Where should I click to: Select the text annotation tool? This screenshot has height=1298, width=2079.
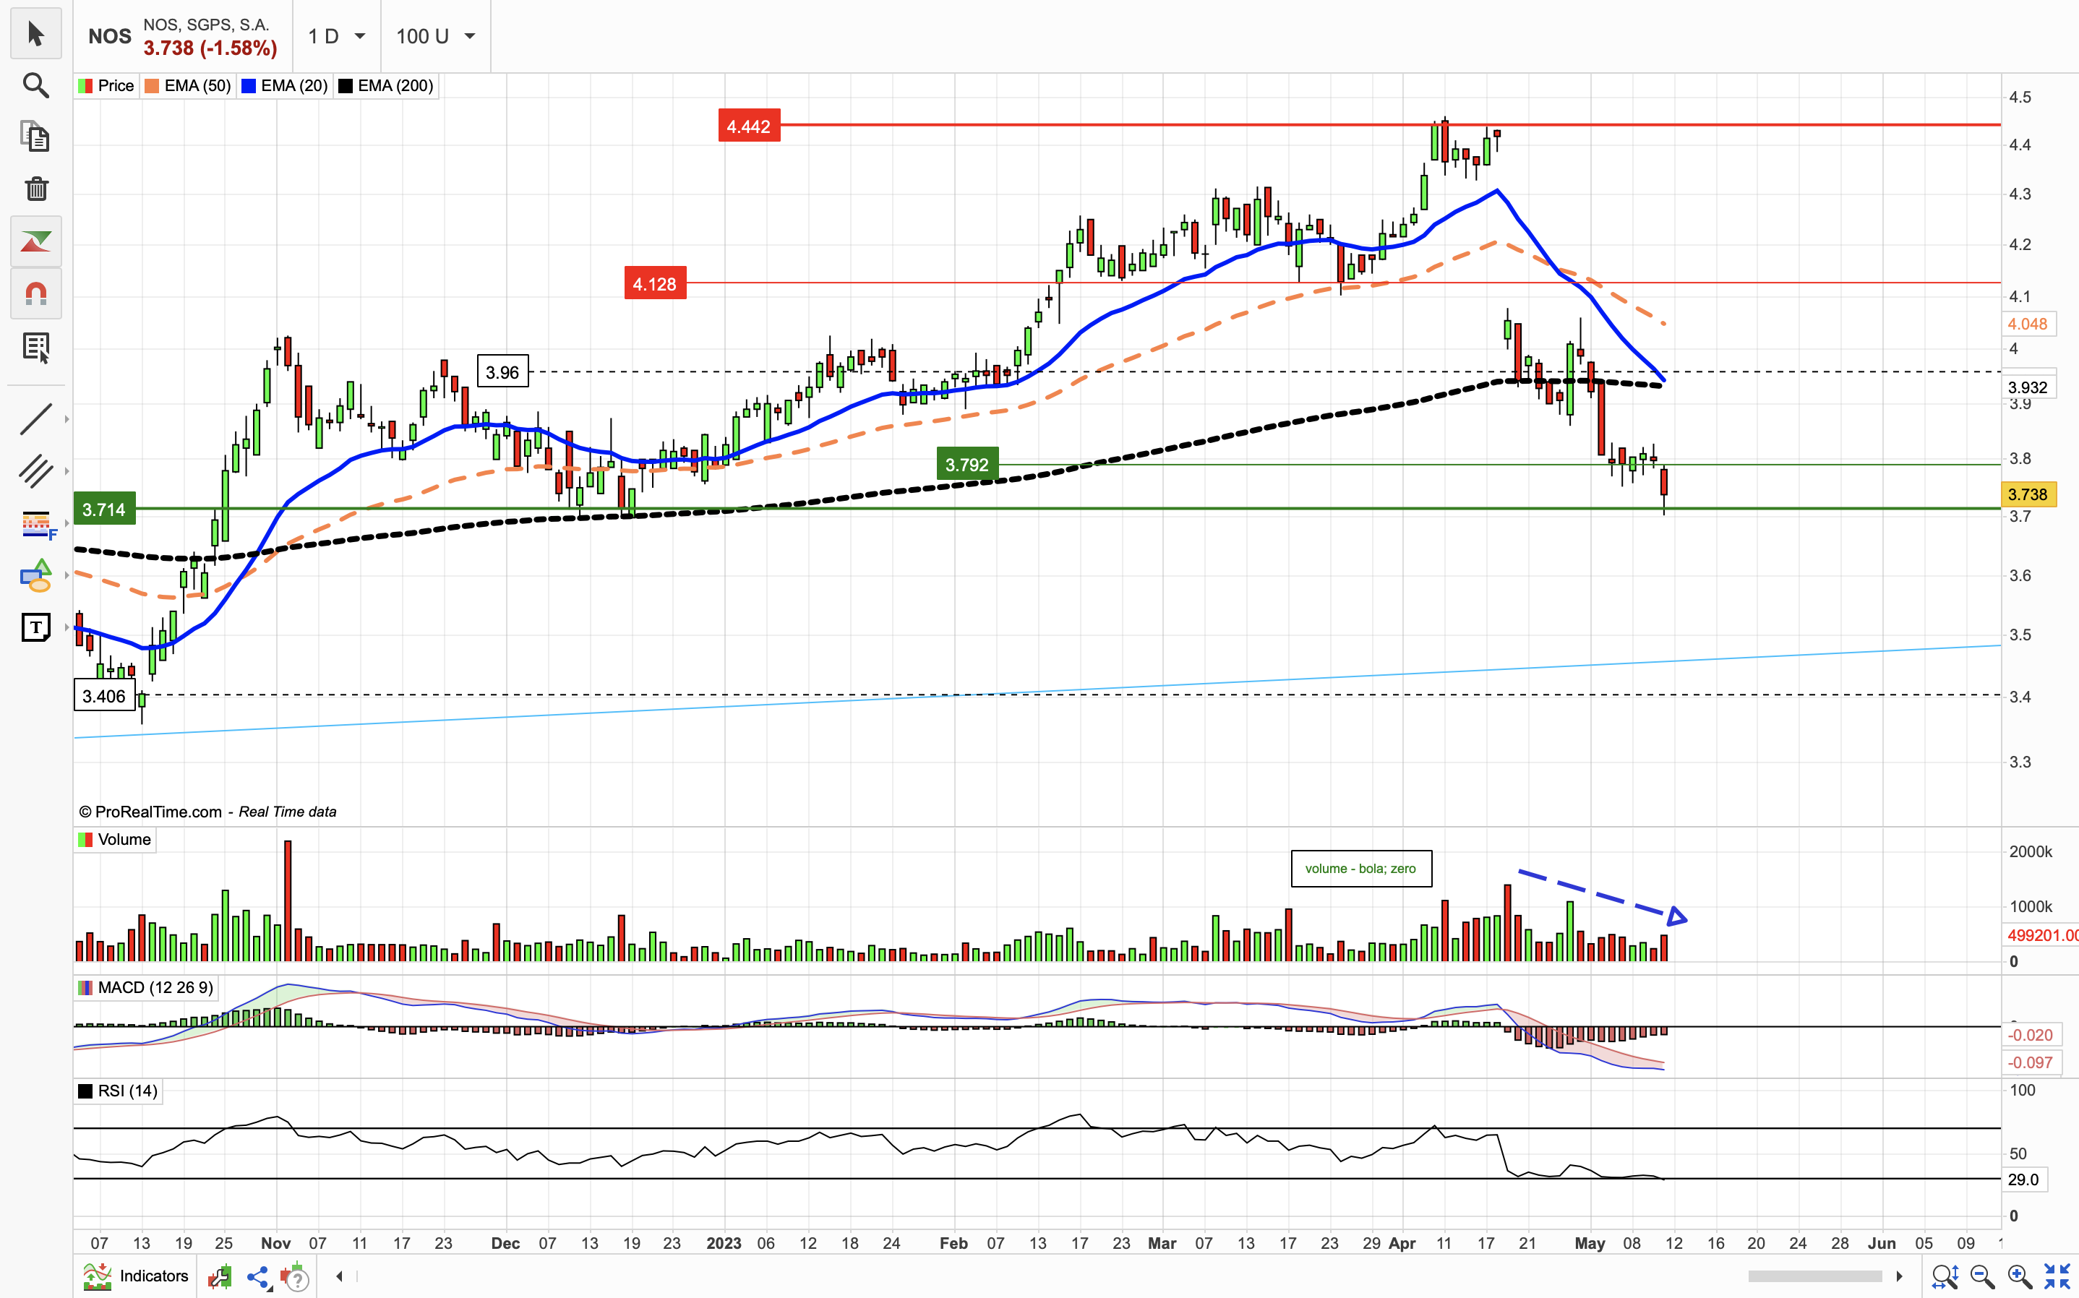click(x=35, y=627)
